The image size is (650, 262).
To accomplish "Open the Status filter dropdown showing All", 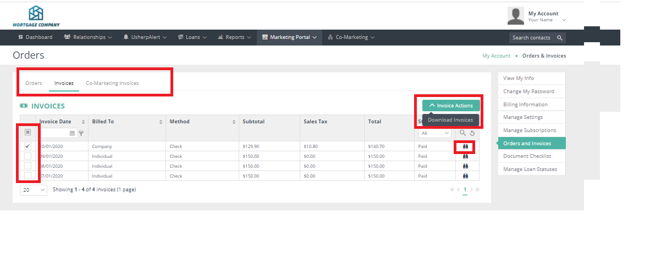I will pyautogui.click(x=435, y=133).
